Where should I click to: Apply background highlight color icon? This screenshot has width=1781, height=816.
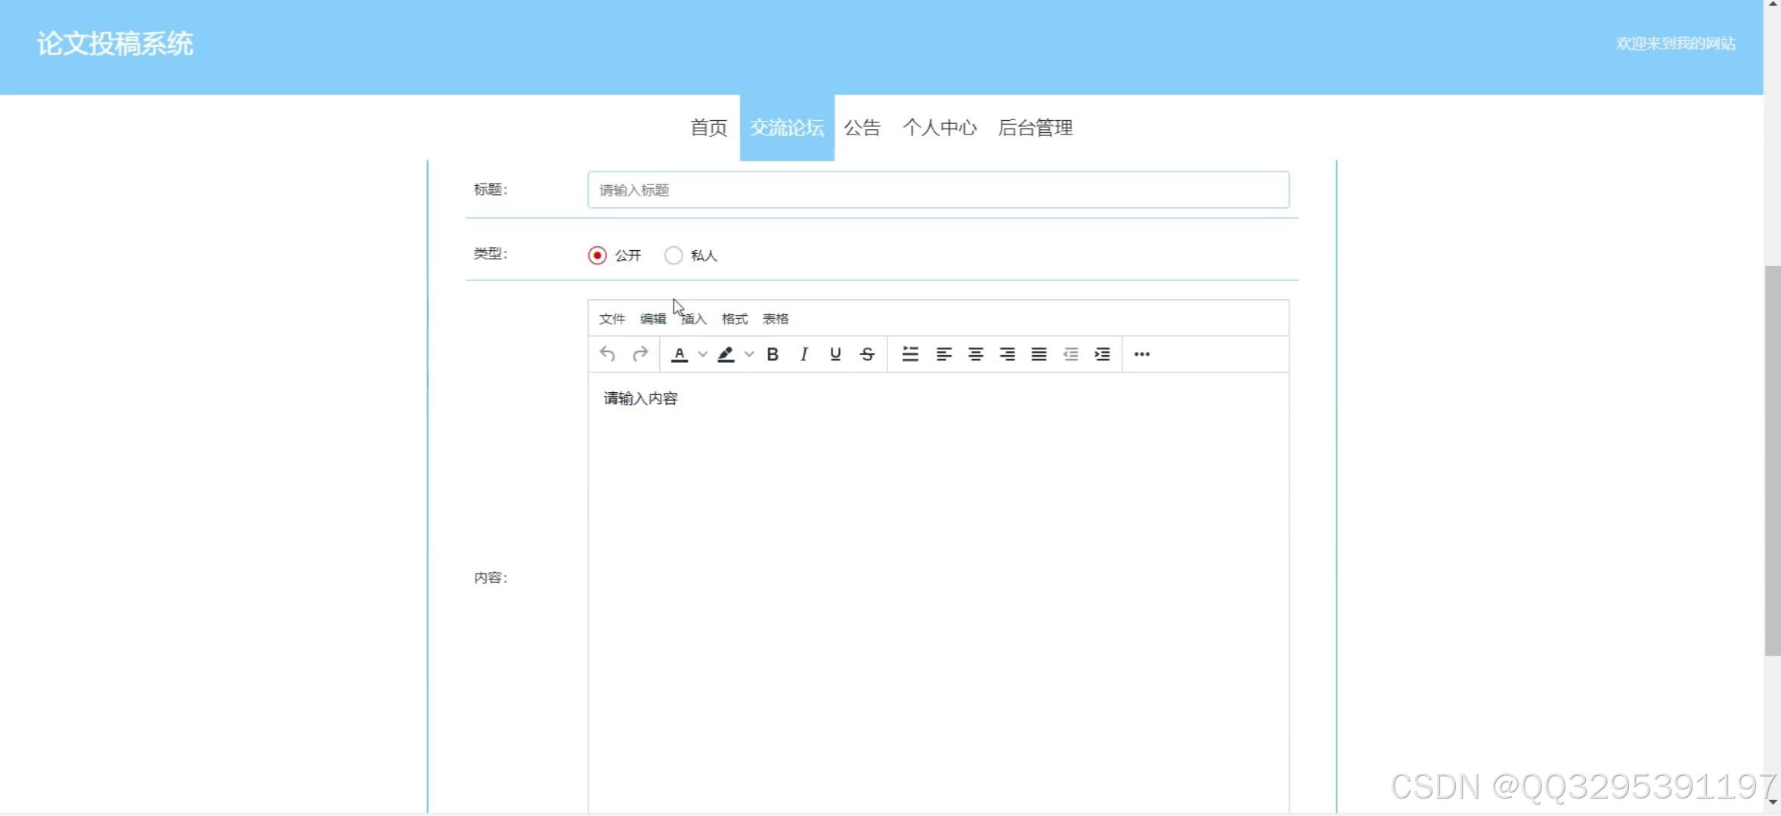[726, 354]
